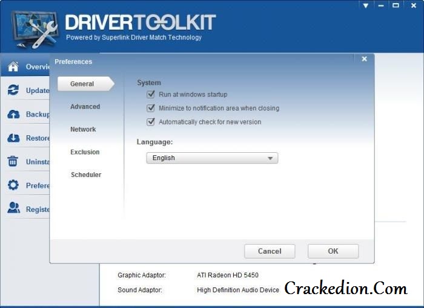Select the Restore sidebar label
The image size is (424, 308).
pyautogui.click(x=38, y=138)
